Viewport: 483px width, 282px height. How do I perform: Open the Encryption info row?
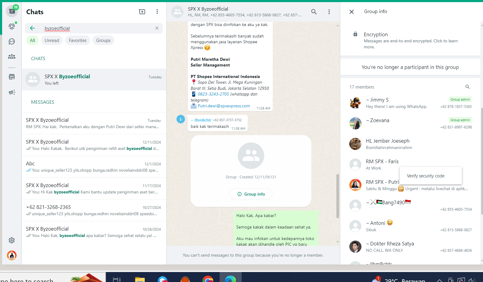(410, 40)
